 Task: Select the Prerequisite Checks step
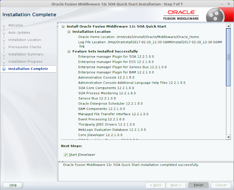[x=24, y=47]
